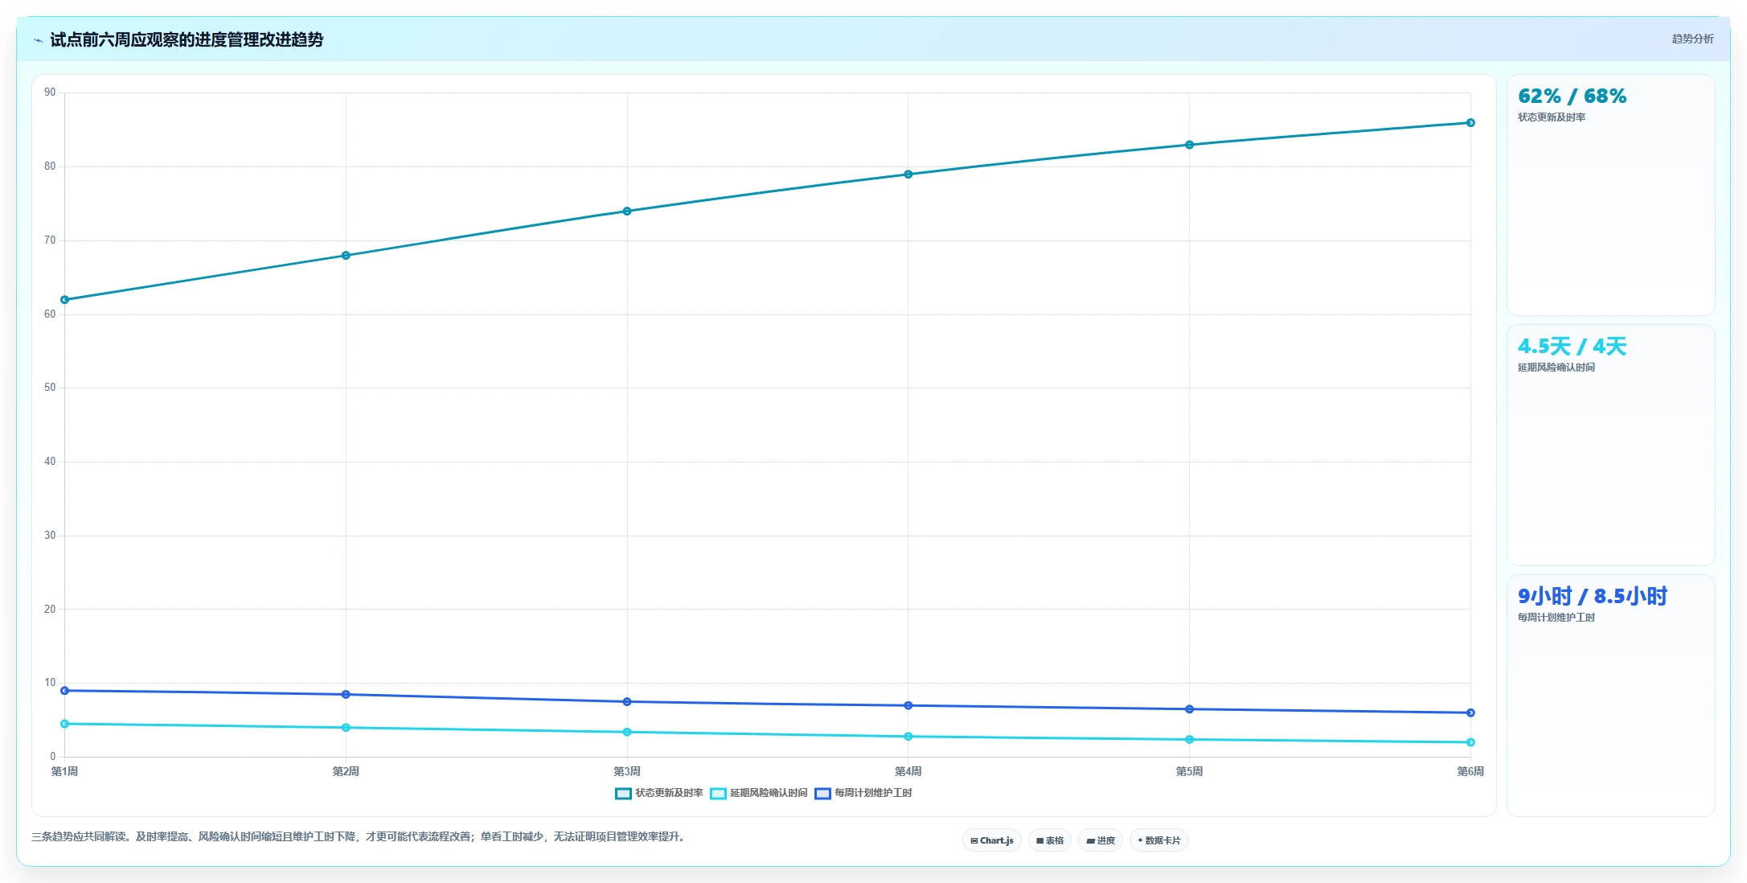Image resolution: width=1747 pixels, height=883 pixels.
Task: Click the footnote starting with 三条趋势应共同解读
Action: pyautogui.click(x=359, y=837)
